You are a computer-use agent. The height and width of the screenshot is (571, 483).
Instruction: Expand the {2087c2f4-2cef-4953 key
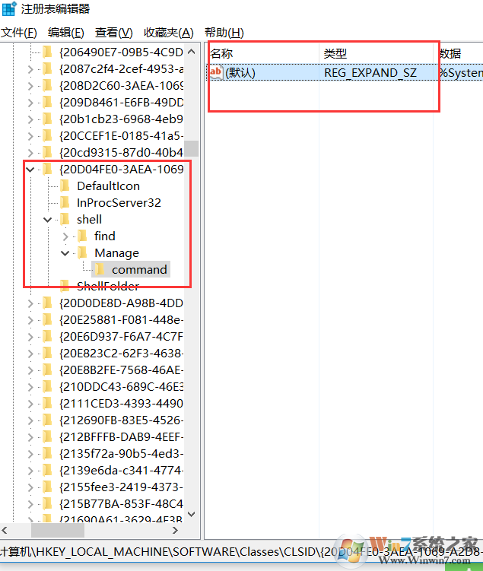[x=30, y=69]
